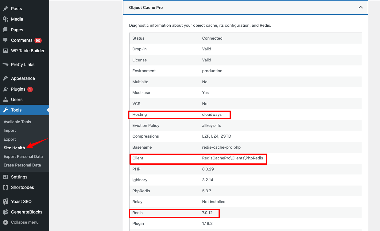Open the Yoast SEO menu
Image resolution: width=380 pixels, height=231 pixels.
coord(25,202)
